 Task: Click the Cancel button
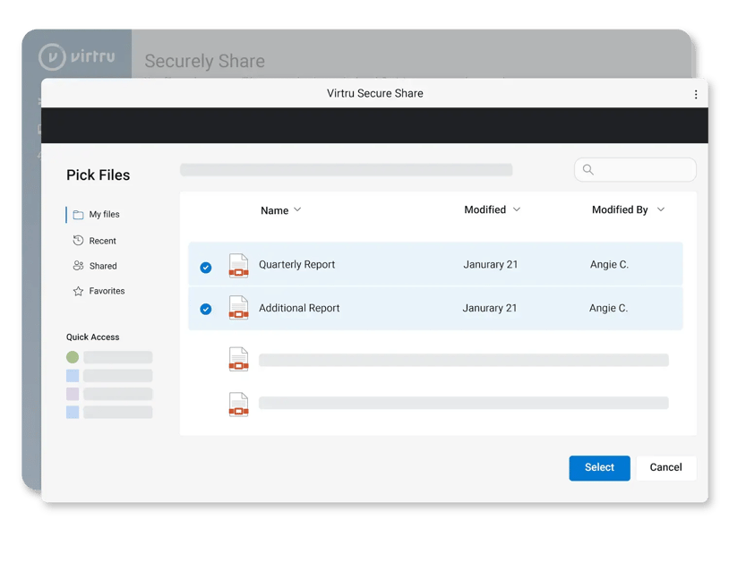click(665, 467)
